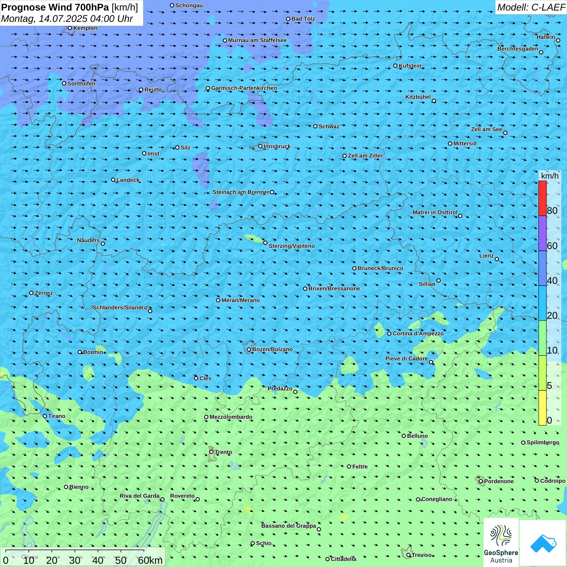Click the Zernez label
The height and width of the screenshot is (567, 567).
click(x=44, y=293)
